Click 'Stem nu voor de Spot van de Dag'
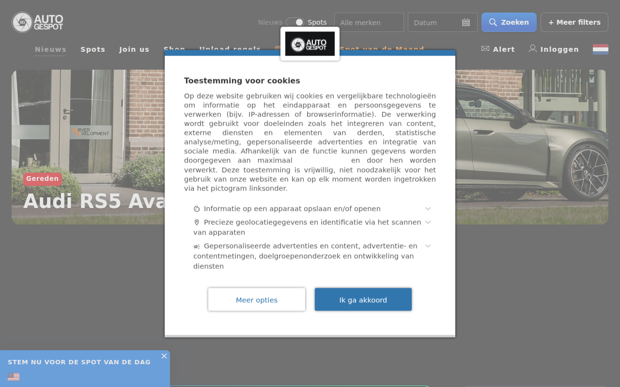This screenshot has height=387, width=620. click(x=79, y=362)
